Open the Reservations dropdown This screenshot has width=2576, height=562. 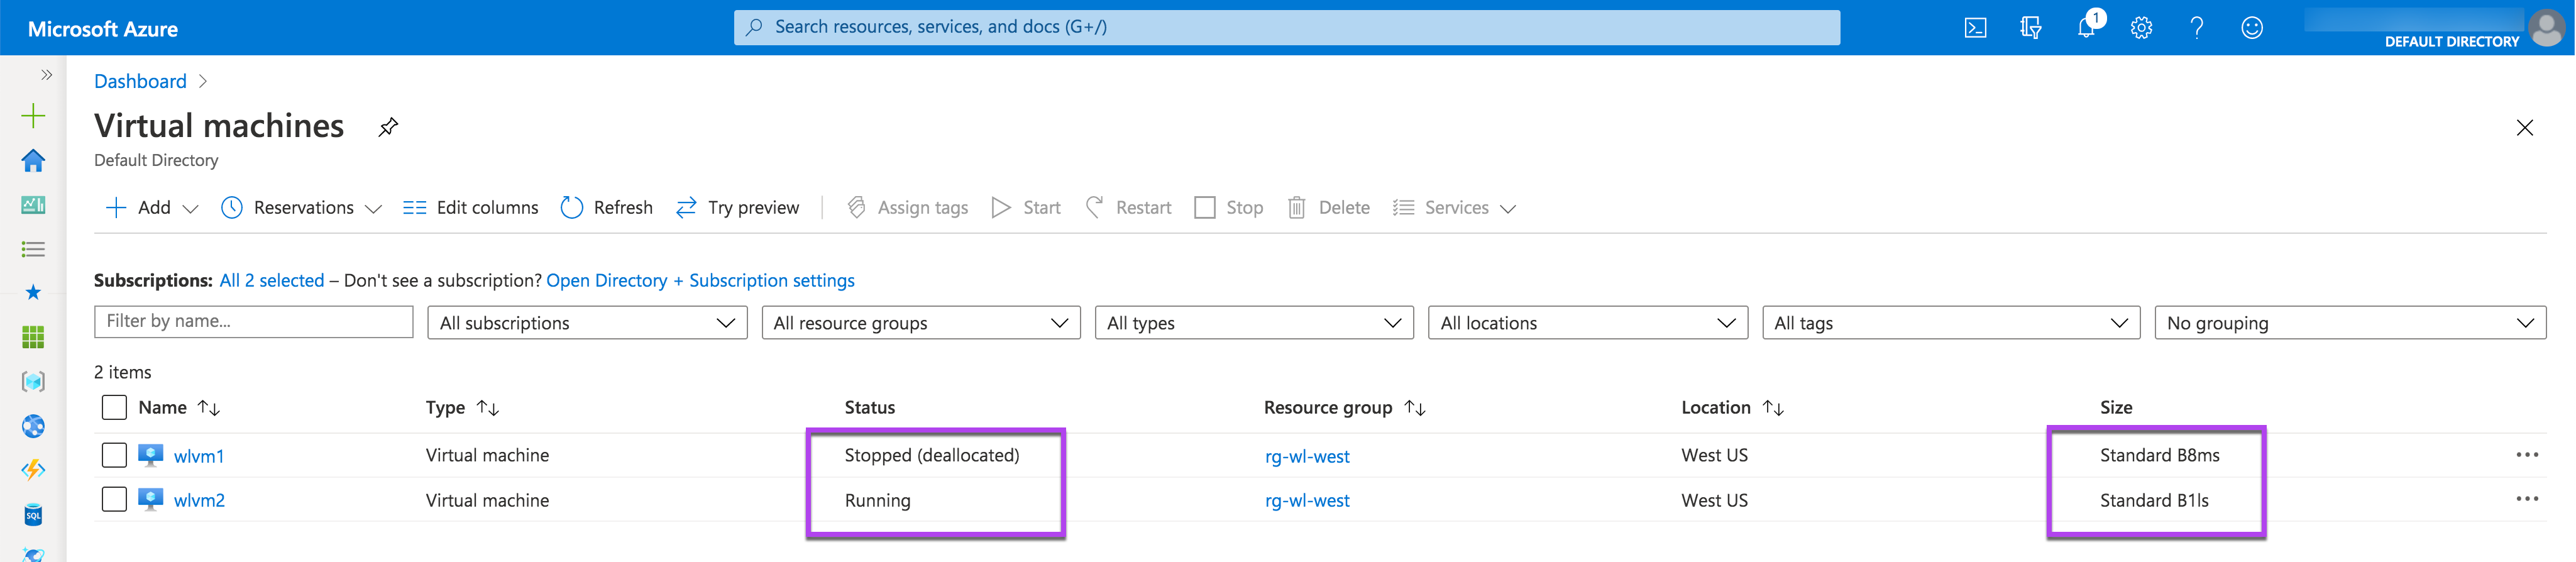point(302,208)
